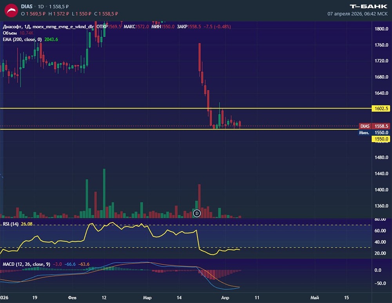The image size is (392, 303).
Task: Click the red DIAS 1558.5 current price label
Action: point(374,126)
